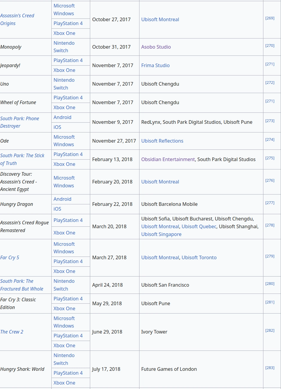Image resolution: width=281 pixels, height=389 pixels.
Task: Open iOS link in the Hungry Dragon row
Action: [x=57, y=209]
